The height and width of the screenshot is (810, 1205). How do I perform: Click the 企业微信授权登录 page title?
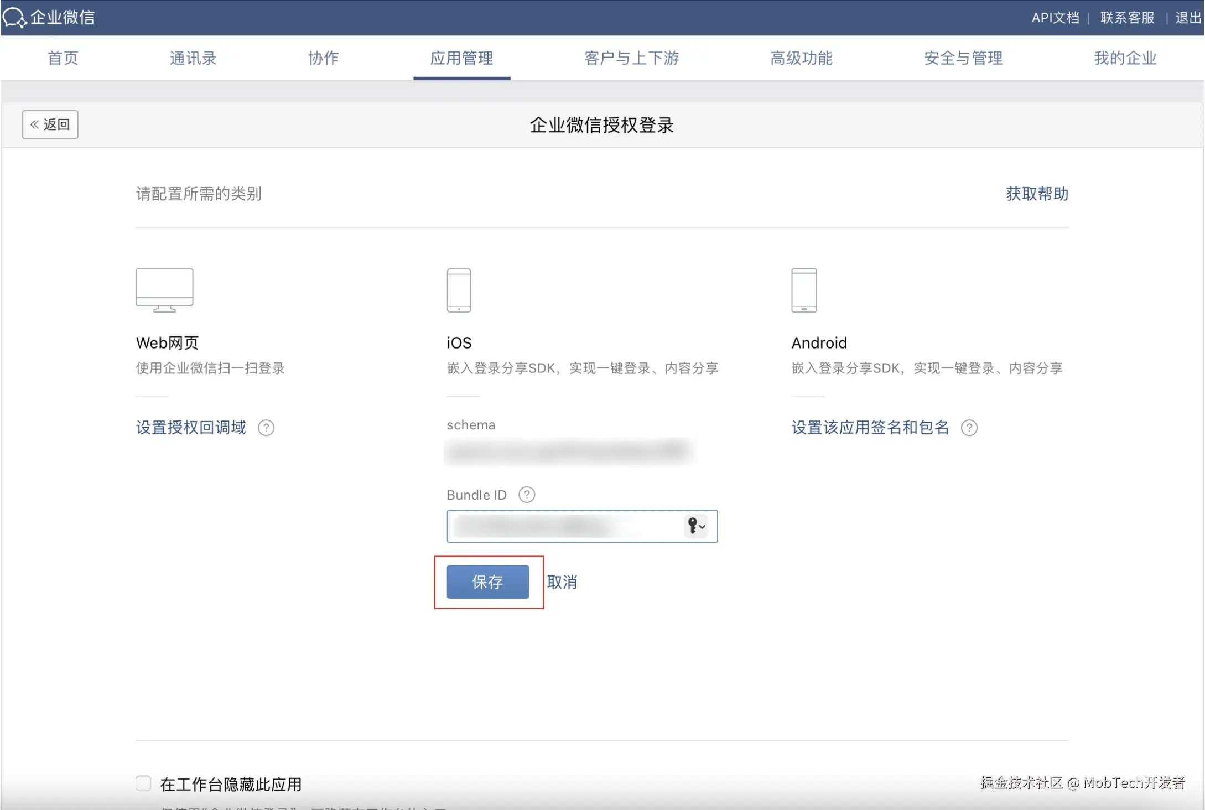point(602,125)
